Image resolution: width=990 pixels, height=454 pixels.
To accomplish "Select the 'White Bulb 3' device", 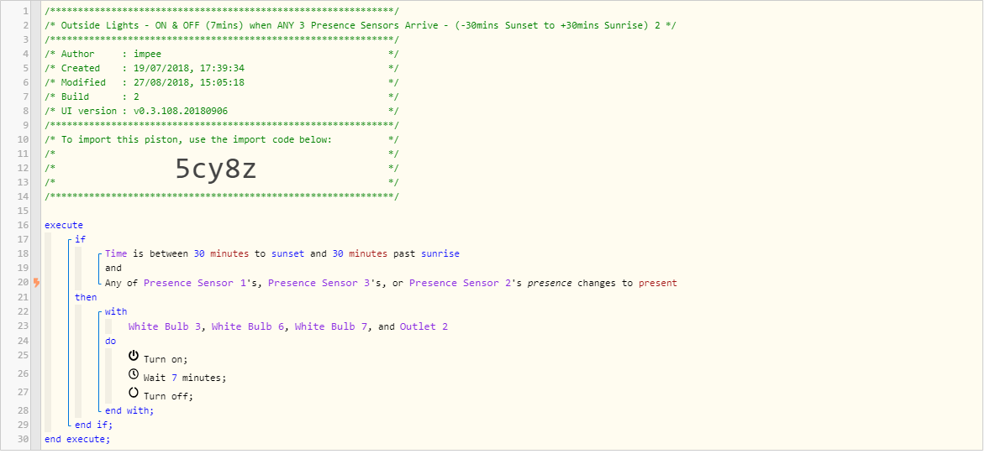I will [x=166, y=326].
